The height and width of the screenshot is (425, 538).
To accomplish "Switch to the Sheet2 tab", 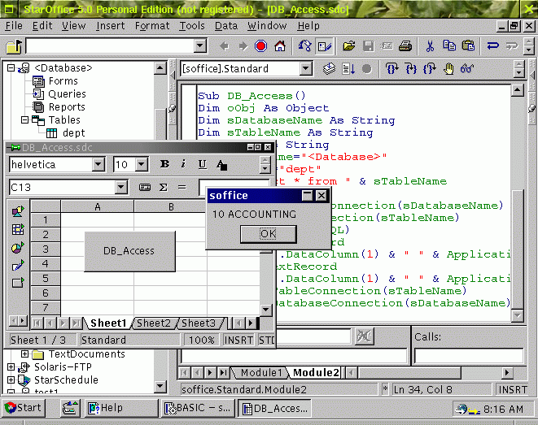I will pyautogui.click(x=153, y=323).
